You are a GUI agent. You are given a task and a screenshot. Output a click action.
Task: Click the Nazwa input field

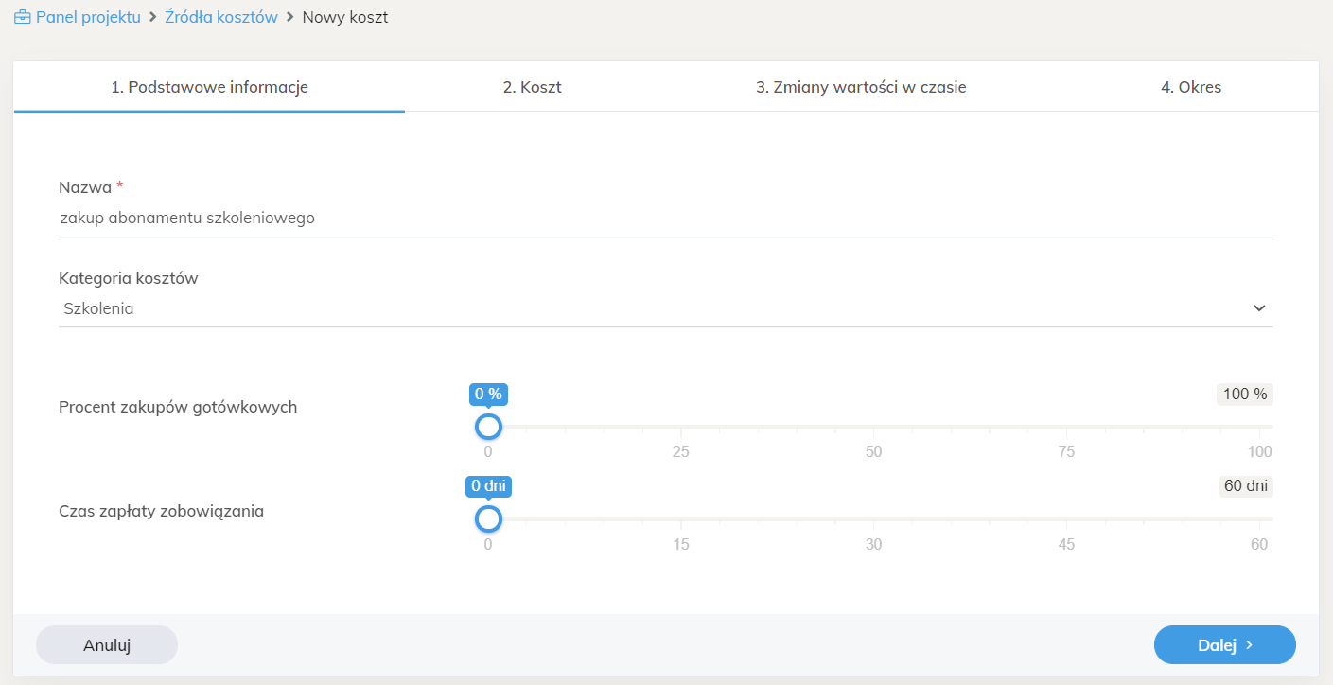point(666,218)
